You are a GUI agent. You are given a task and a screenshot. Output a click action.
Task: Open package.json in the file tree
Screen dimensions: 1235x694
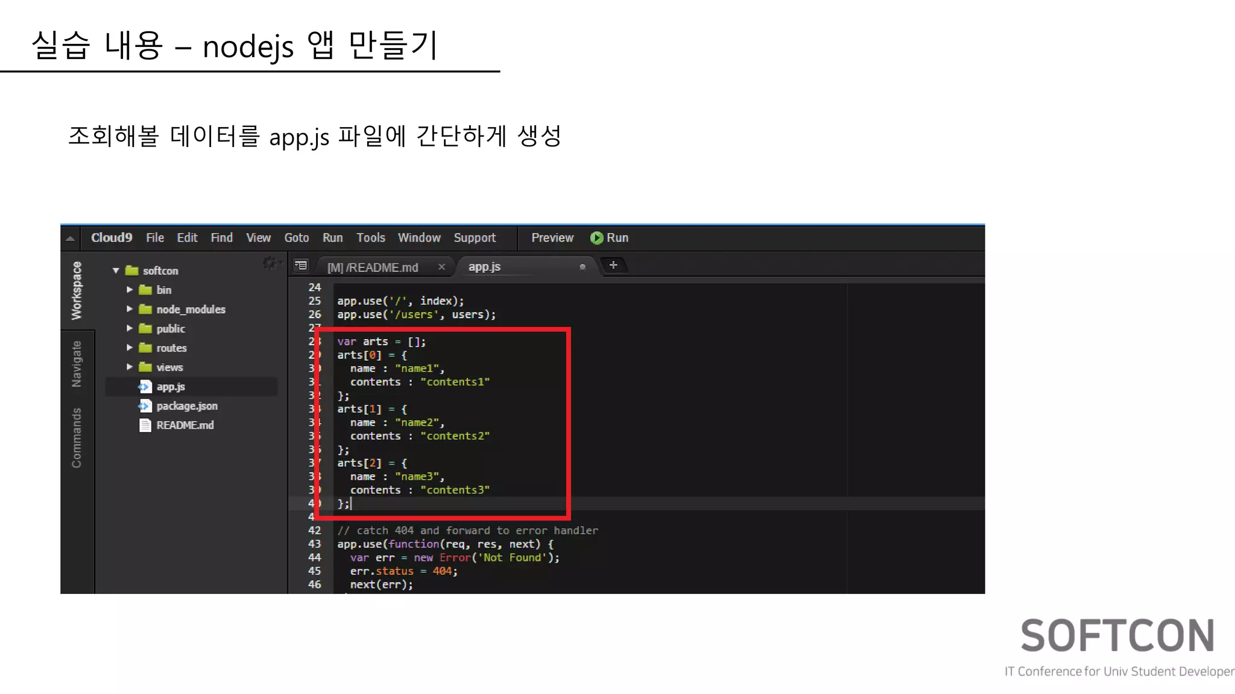click(187, 406)
